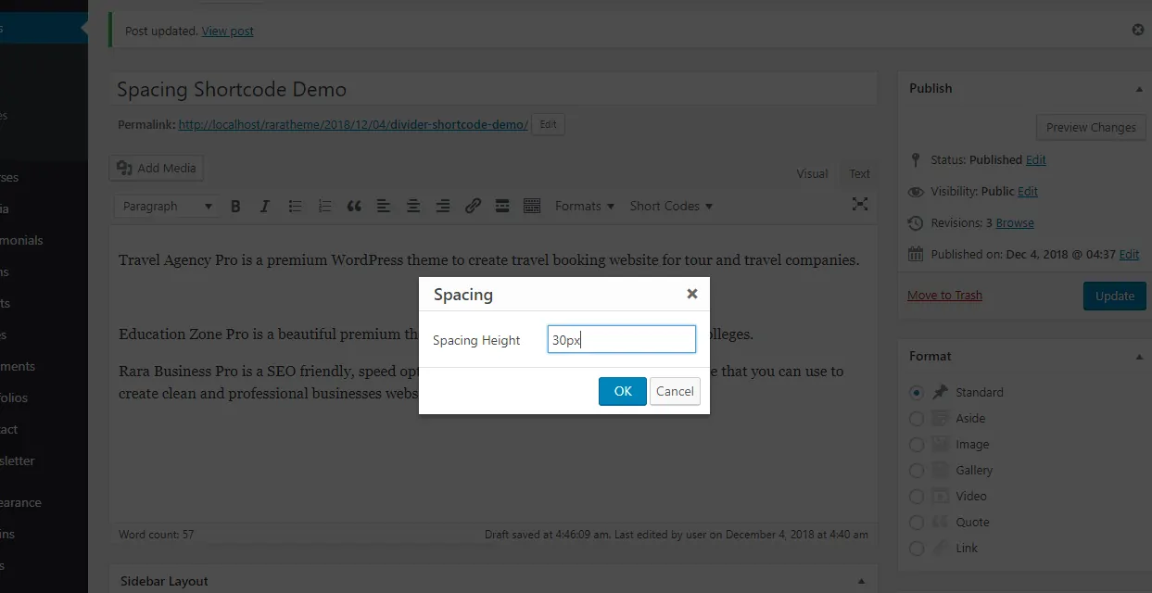This screenshot has height=593, width=1152.
Task: Open the permalink URL
Action: pos(353,124)
